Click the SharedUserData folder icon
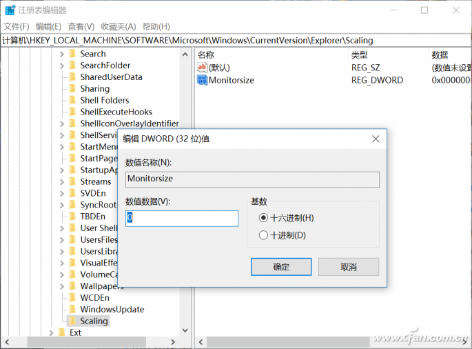472x349 pixels. 72,77
